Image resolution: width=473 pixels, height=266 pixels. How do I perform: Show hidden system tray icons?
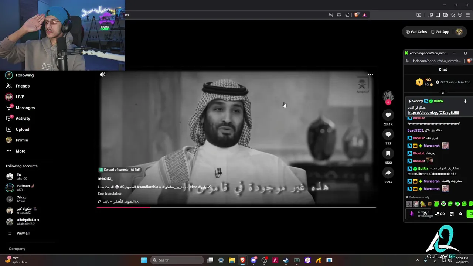click(418, 260)
